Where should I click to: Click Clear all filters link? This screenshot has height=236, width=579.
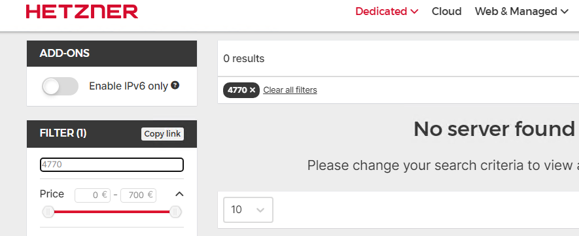(290, 90)
